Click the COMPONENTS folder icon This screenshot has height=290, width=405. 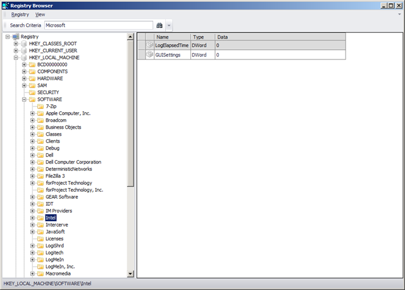click(32, 72)
